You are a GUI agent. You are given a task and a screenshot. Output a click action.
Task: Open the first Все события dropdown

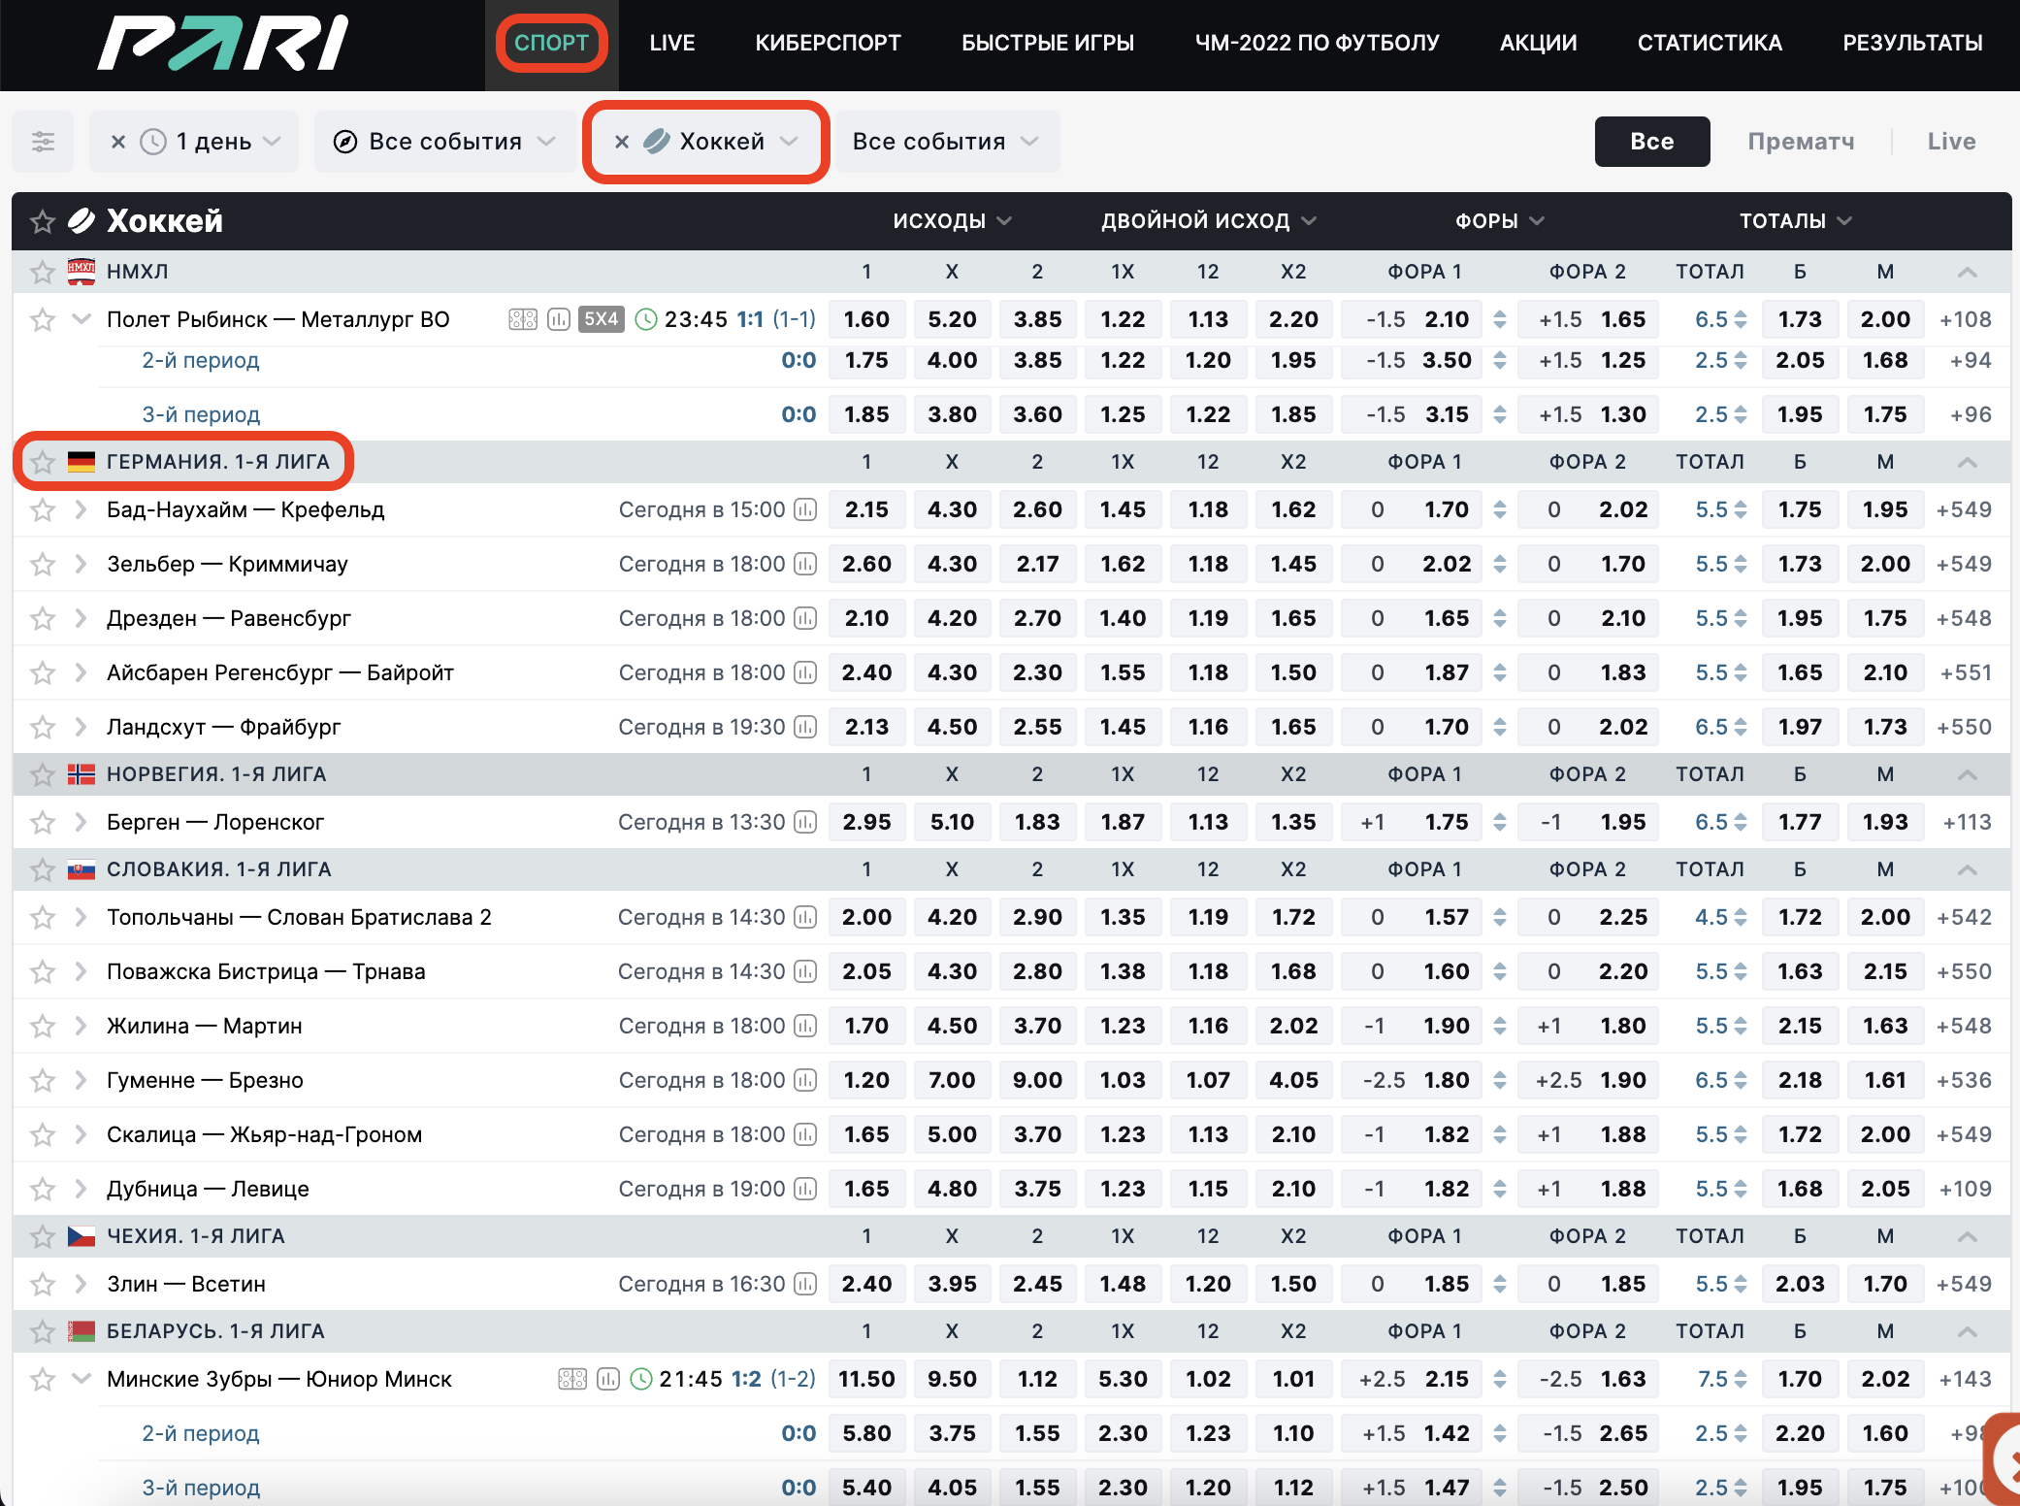[x=445, y=142]
